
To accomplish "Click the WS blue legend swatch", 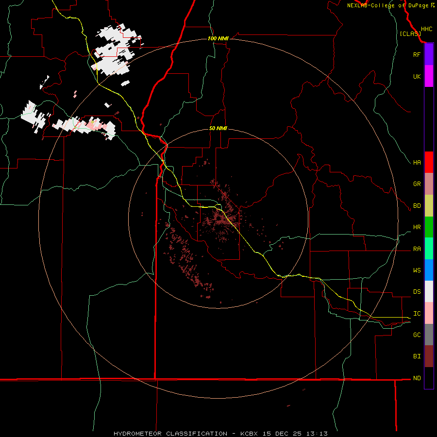I will point(429,270).
